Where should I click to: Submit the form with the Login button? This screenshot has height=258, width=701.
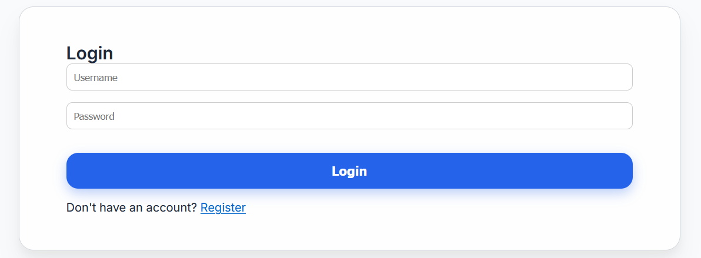coord(349,171)
